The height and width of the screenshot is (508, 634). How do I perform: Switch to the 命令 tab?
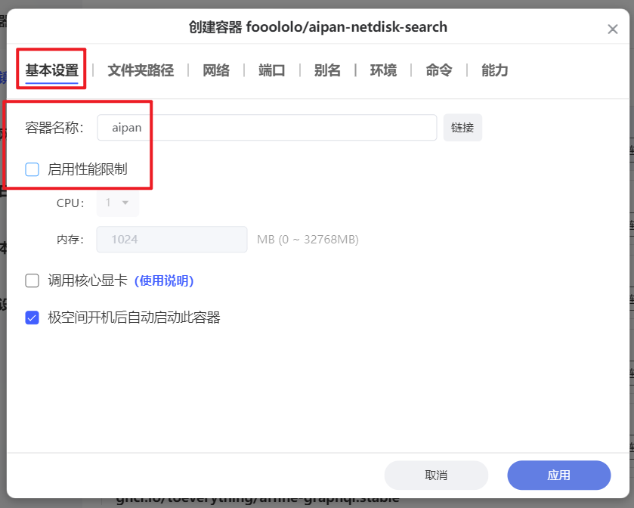pyautogui.click(x=438, y=69)
